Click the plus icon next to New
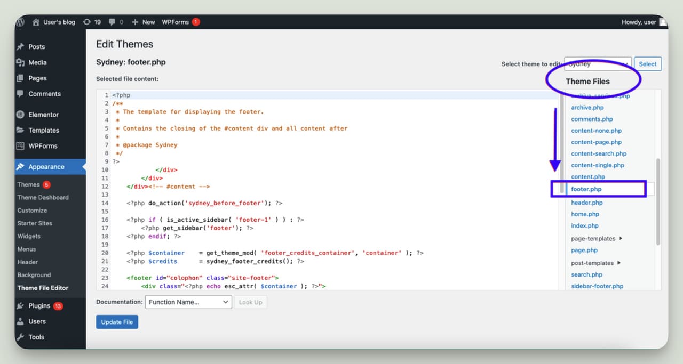This screenshot has width=683, height=364. (135, 22)
